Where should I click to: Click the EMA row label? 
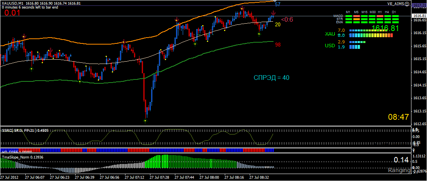click(339, 22)
